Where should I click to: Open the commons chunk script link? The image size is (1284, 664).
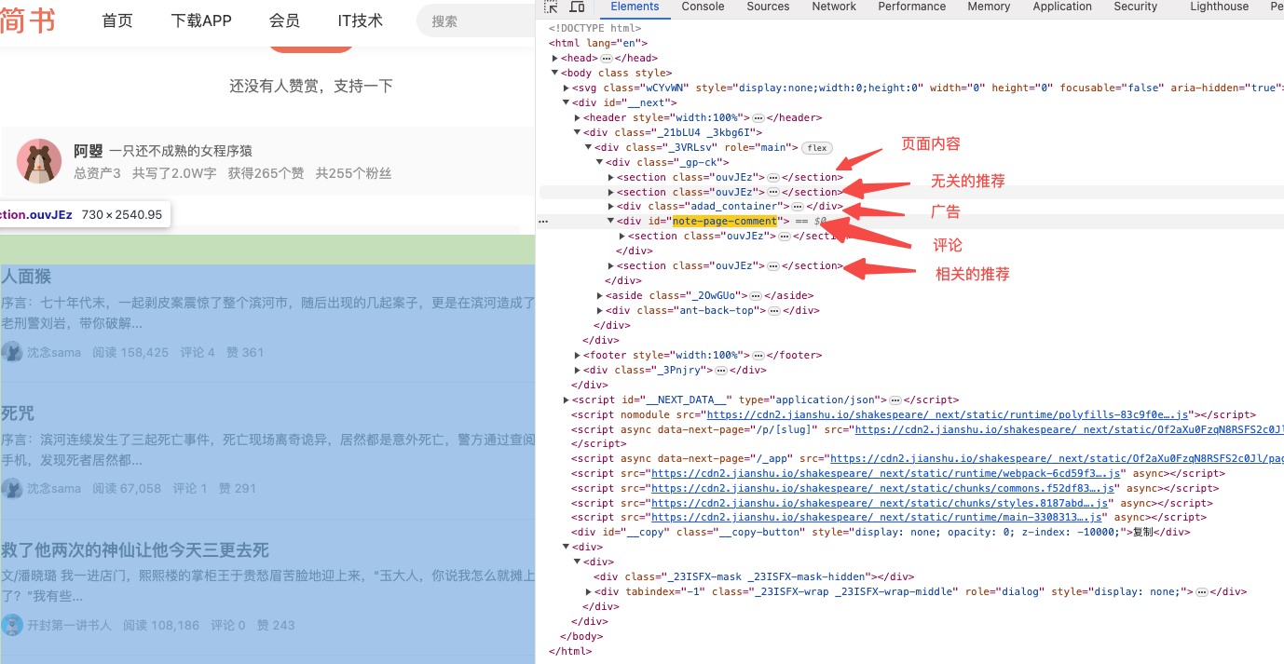pyautogui.click(x=884, y=488)
